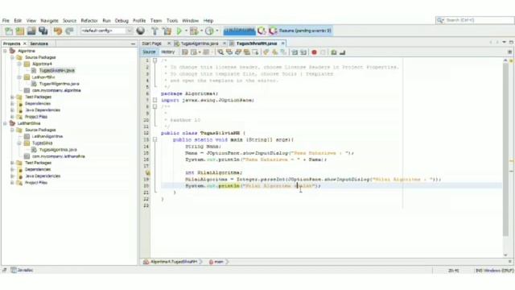Click the Previous Bookmark editor icon
Viewport: 515px width, 290px height.
tap(266, 52)
